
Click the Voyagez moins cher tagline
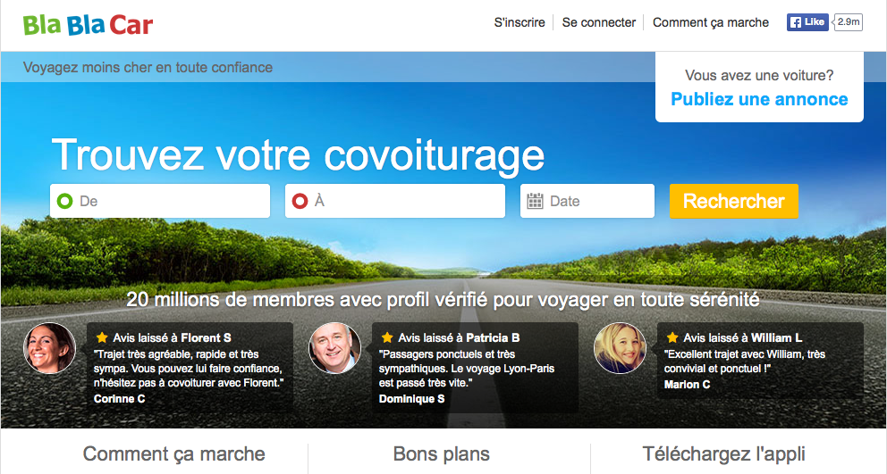coord(148,67)
